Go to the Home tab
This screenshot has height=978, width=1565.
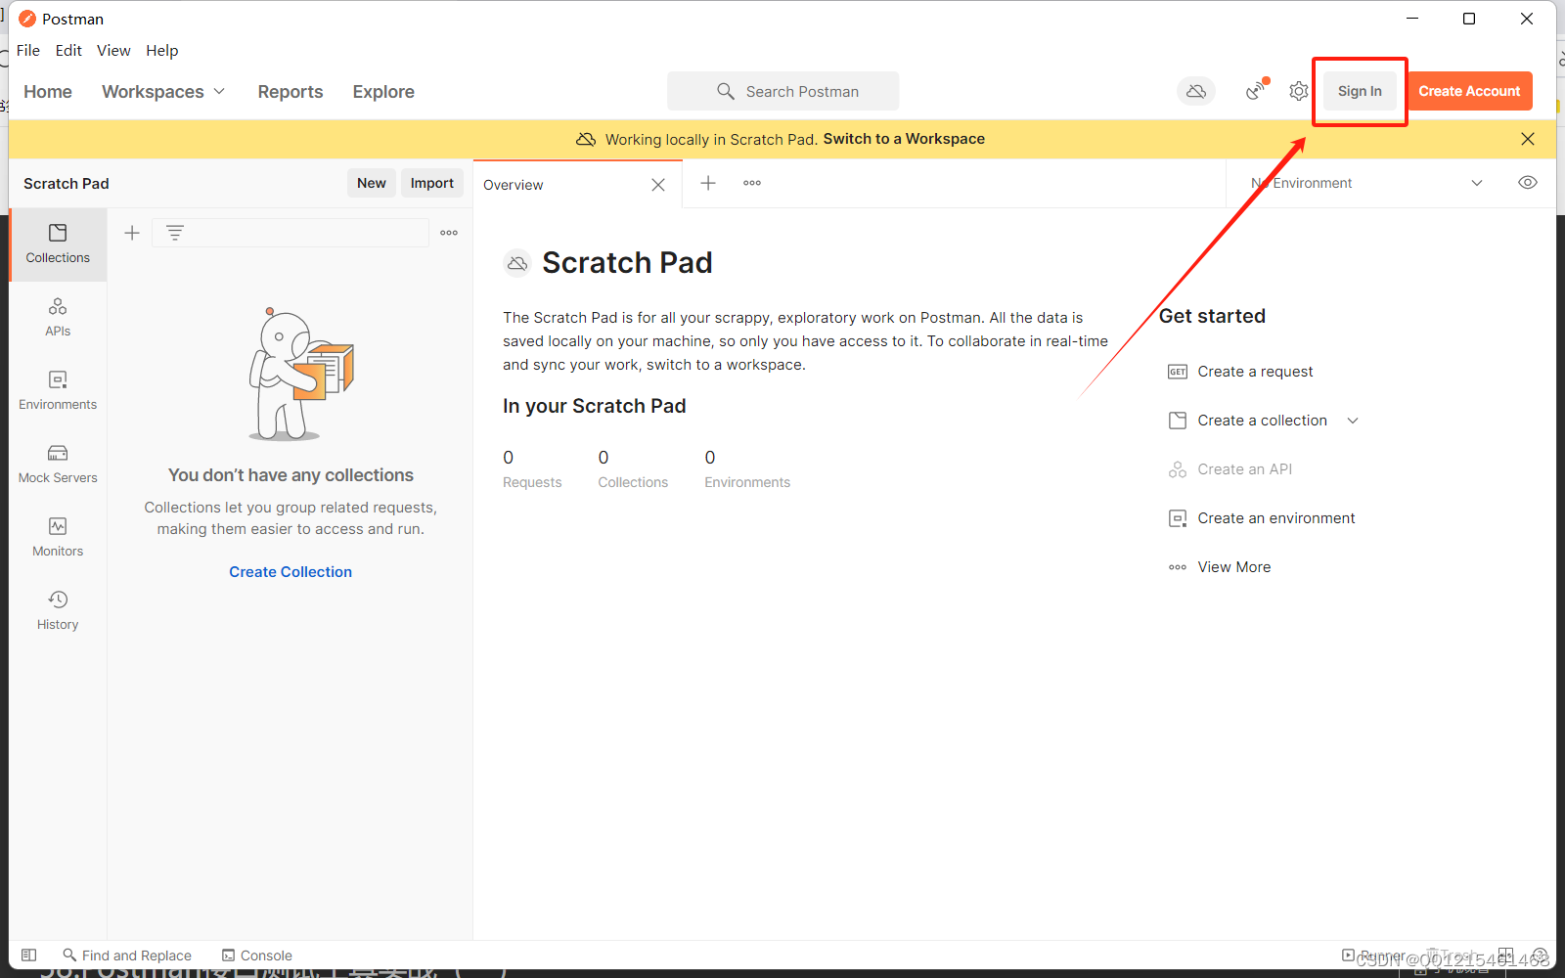point(48,91)
